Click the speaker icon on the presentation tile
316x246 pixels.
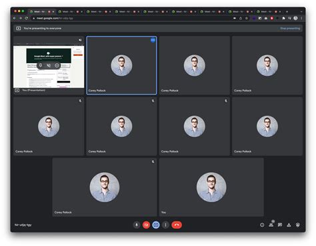pos(80,40)
